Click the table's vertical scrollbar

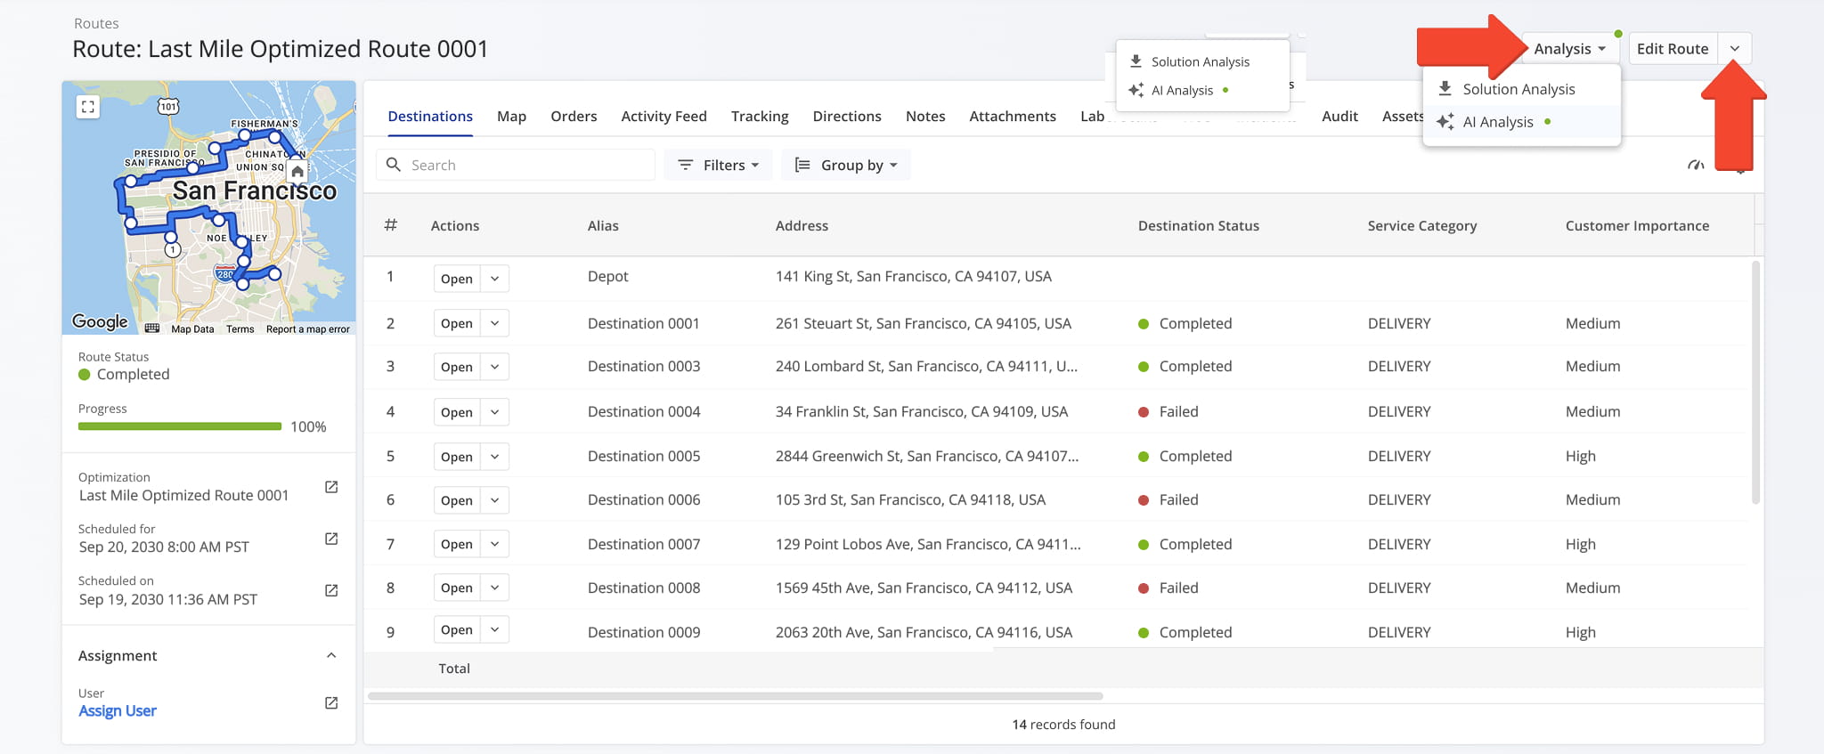tap(1756, 383)
